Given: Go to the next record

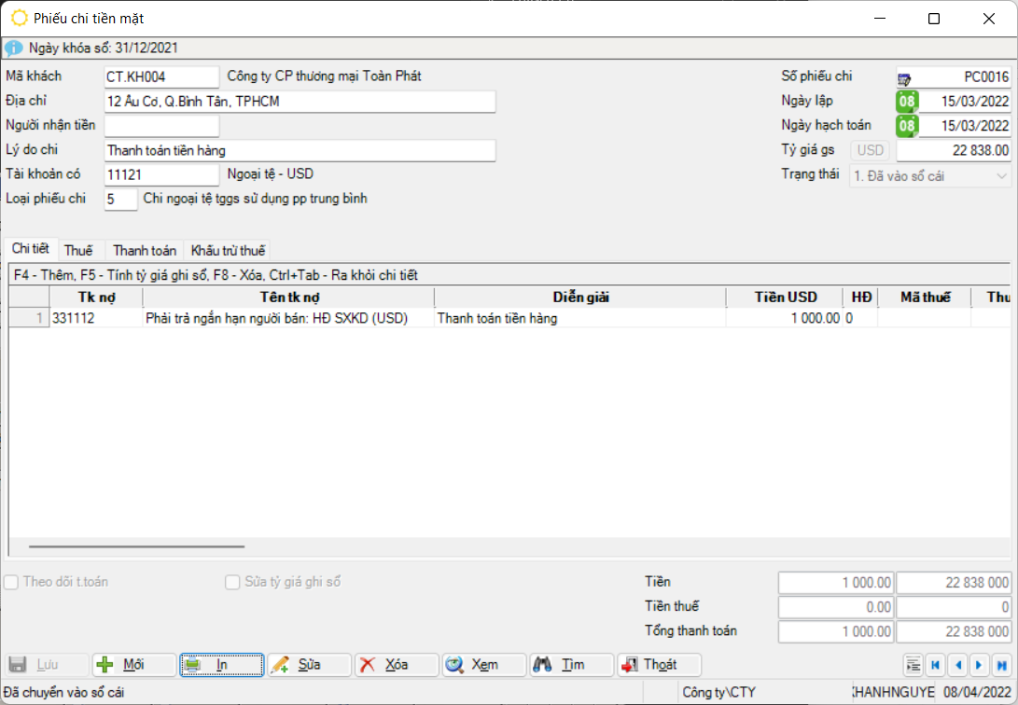Looking at the screenshot, I should pyautogui.click(x=979, y=665).
